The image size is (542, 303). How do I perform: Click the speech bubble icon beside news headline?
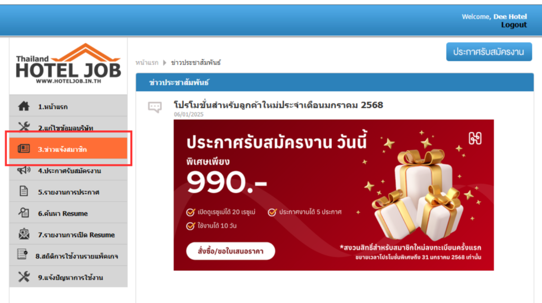[155, 107]
